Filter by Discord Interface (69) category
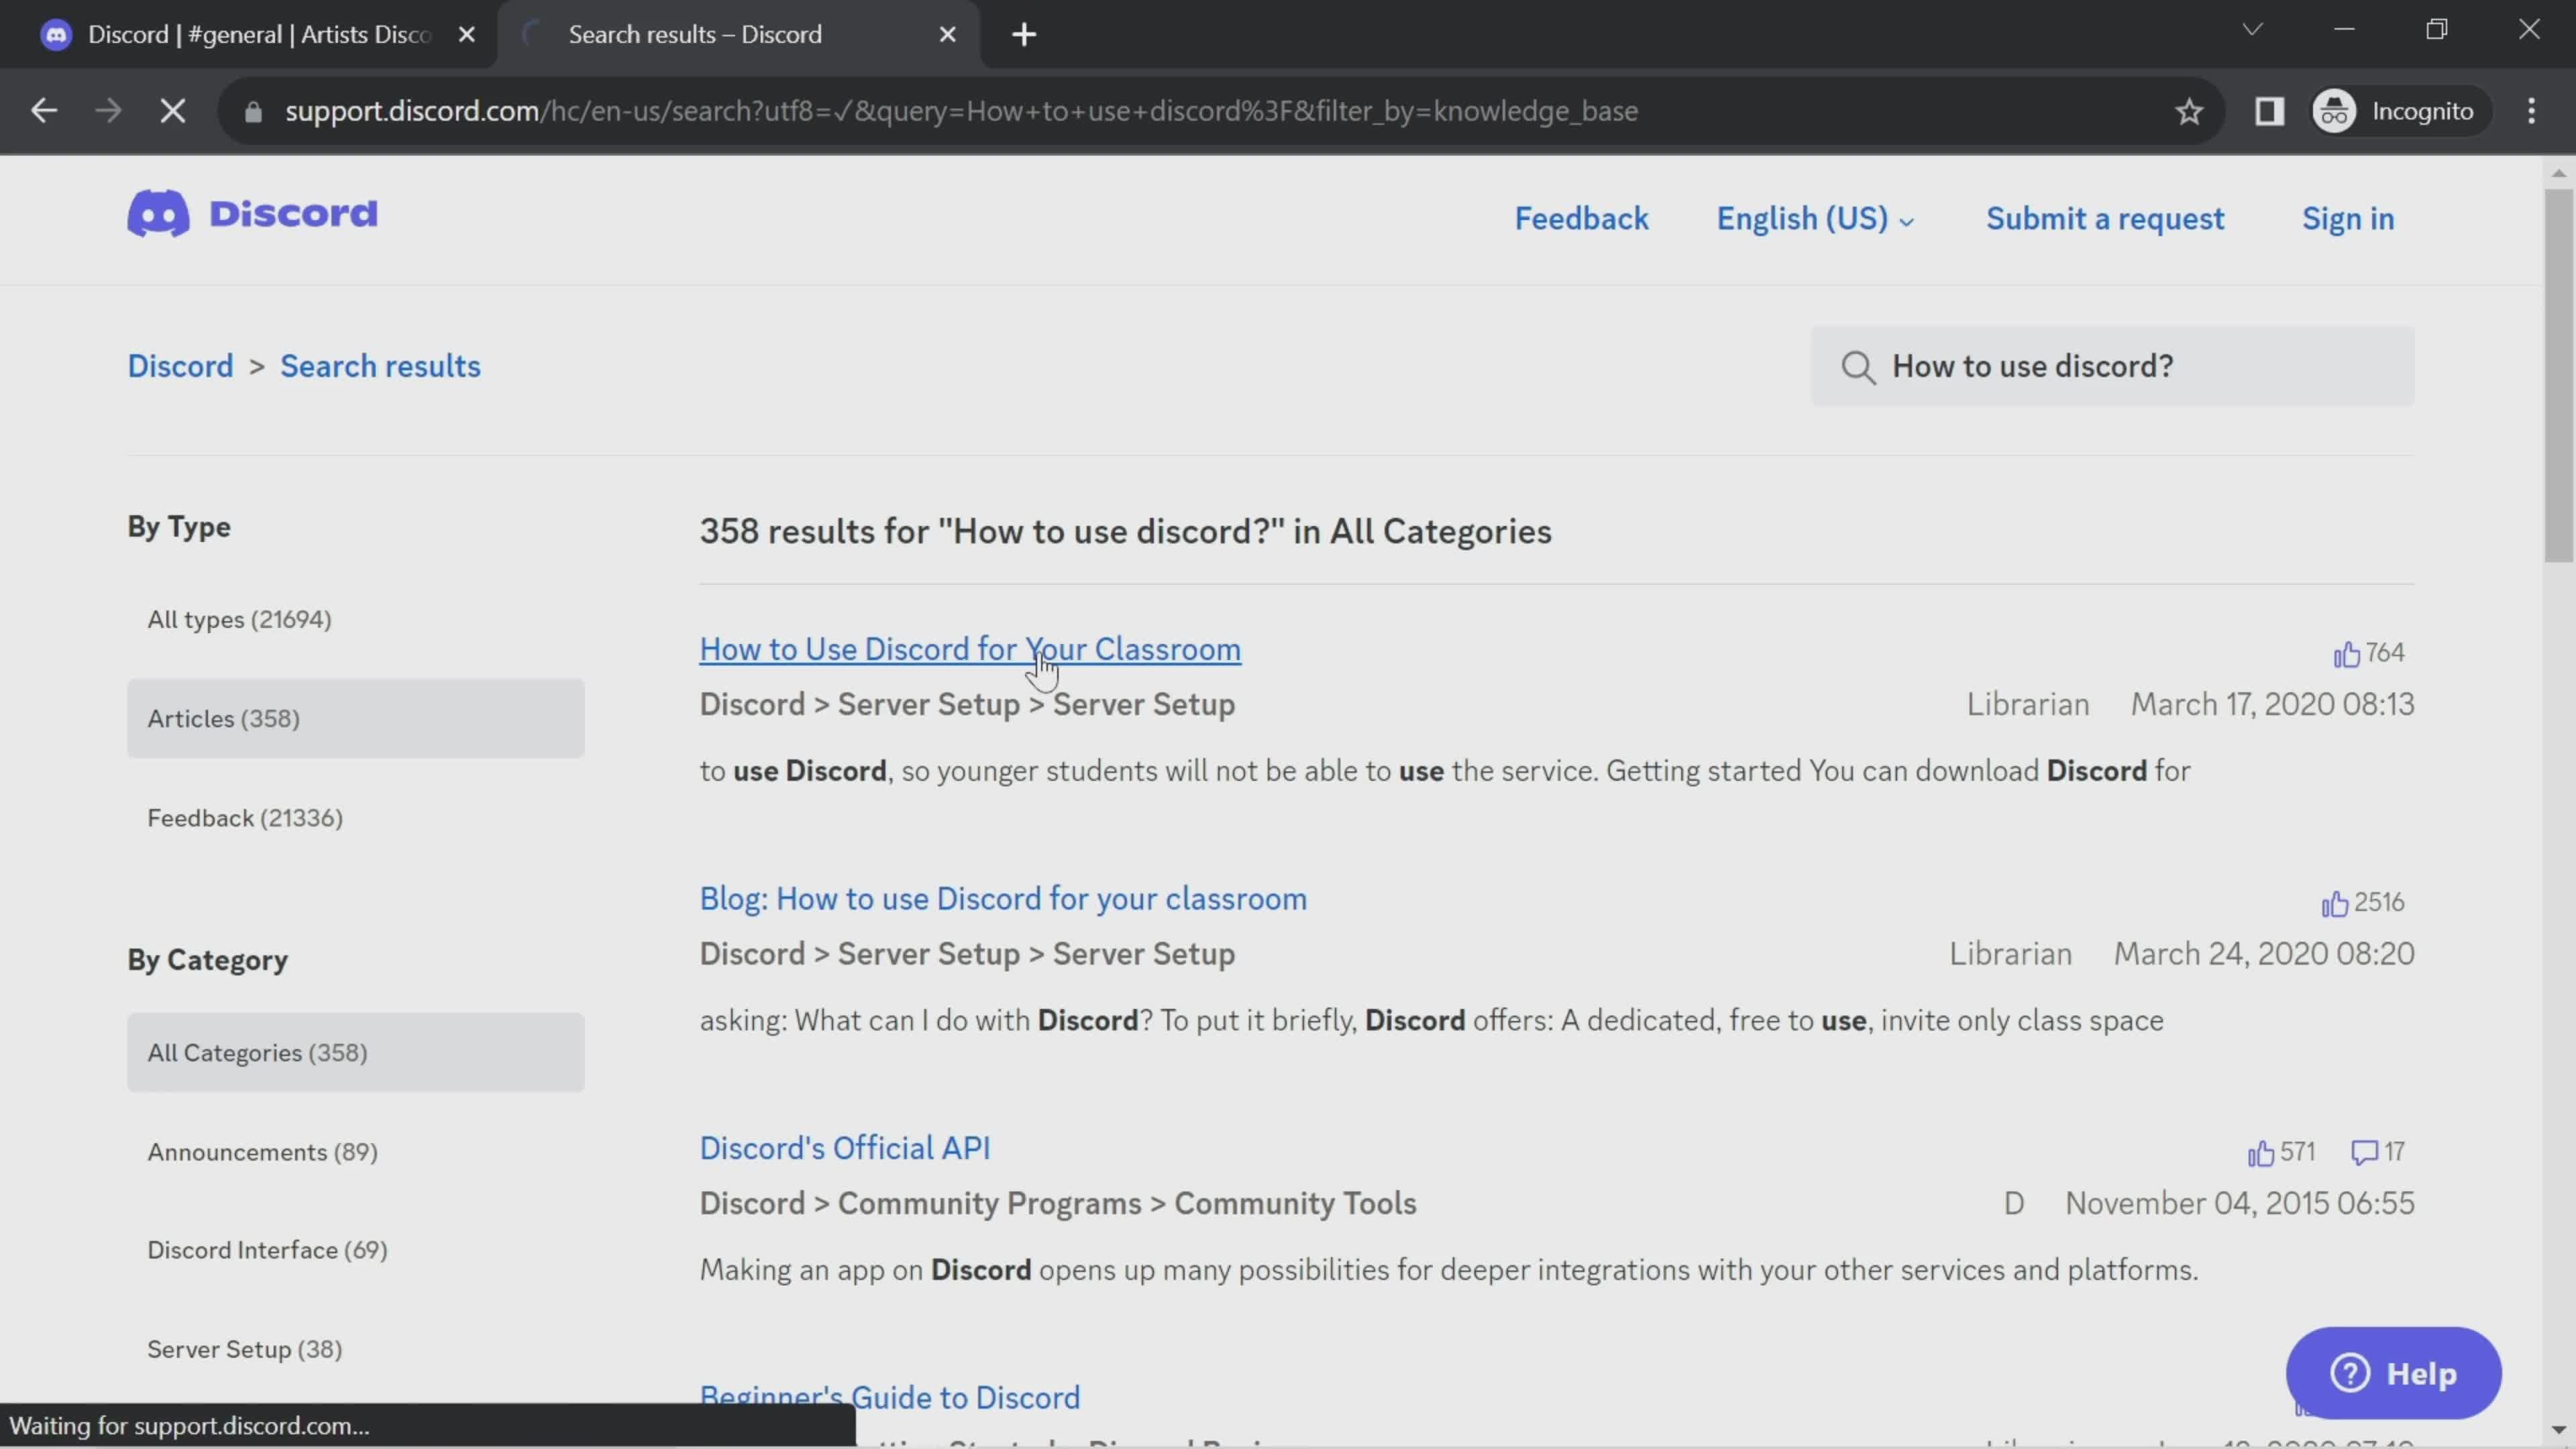 pyautogui.click(x=267, y=1250)
